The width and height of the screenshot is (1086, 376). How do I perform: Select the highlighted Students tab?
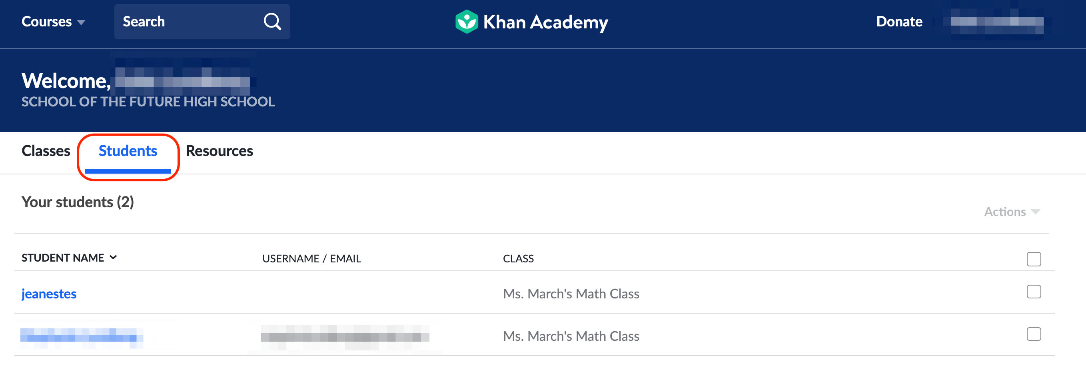click(128, 151)
